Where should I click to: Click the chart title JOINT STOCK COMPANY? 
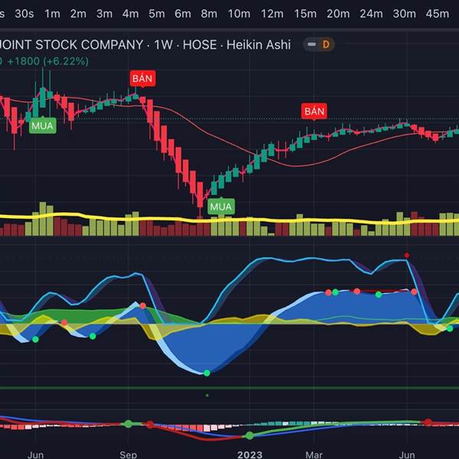tap(71, 45)
